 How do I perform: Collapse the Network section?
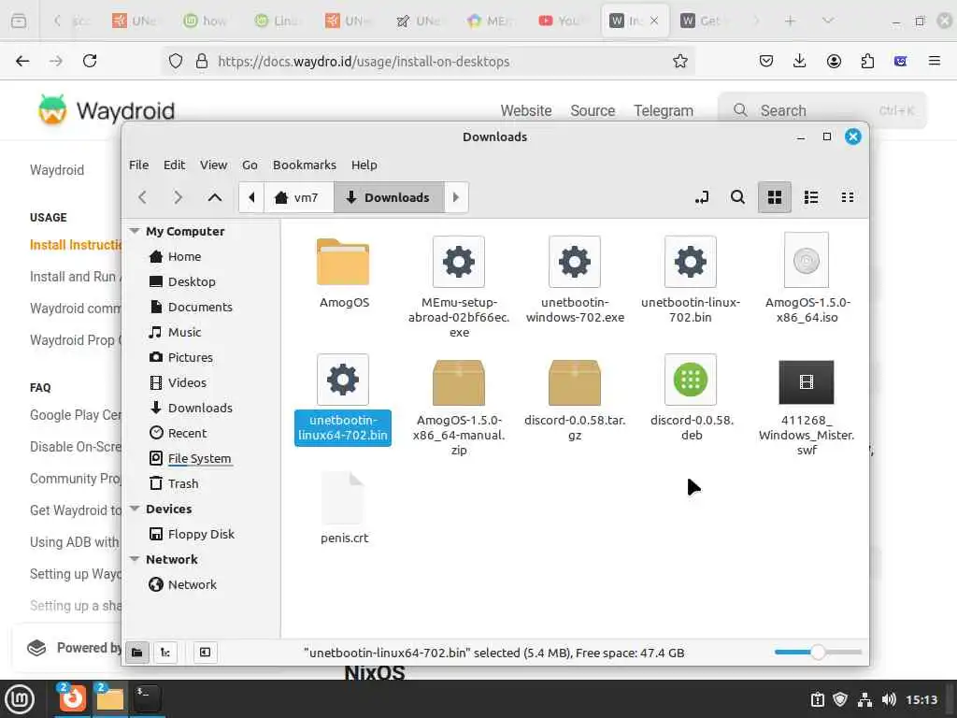[x=135, y=559]
